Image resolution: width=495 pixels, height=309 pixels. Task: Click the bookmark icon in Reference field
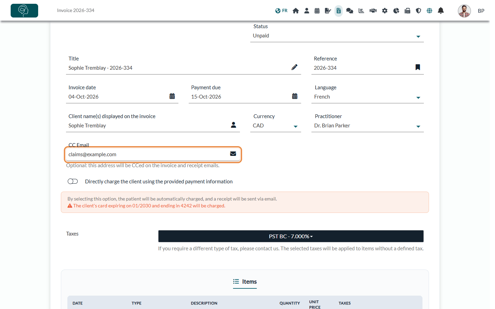tap(418, 67)
